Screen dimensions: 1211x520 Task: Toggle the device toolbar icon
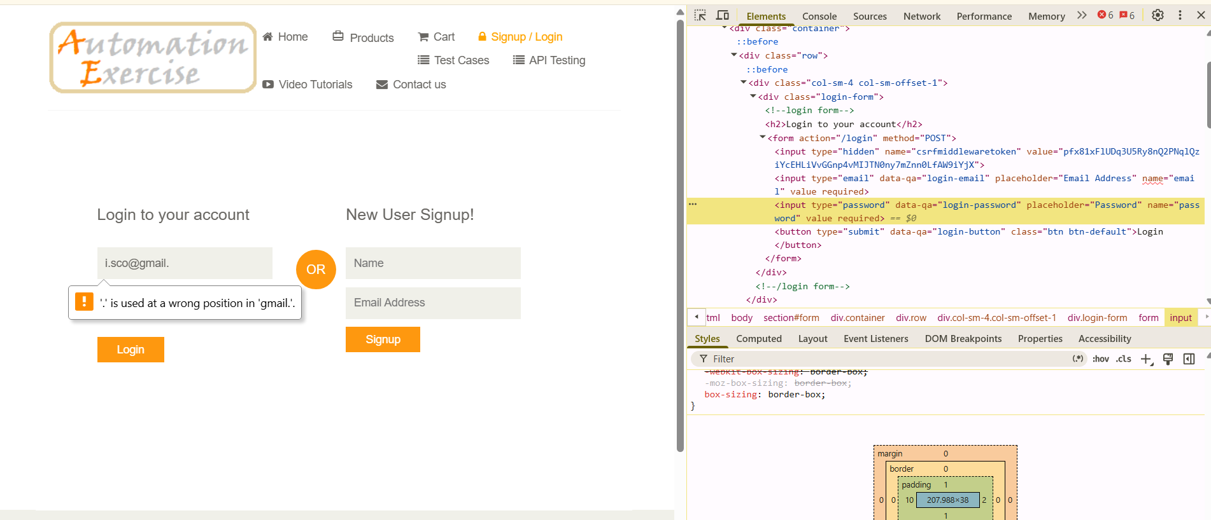(x=723, y=15)
